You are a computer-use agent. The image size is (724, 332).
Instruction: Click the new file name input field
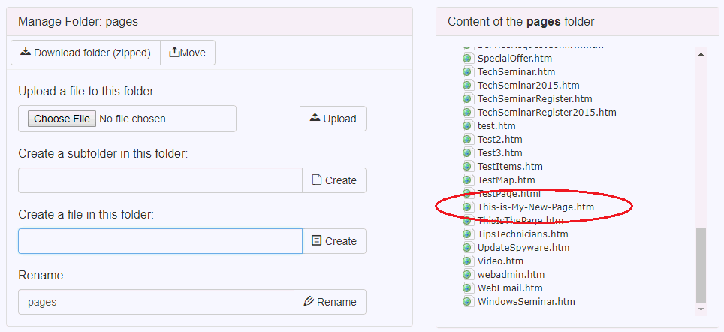(x=160, y=241)
